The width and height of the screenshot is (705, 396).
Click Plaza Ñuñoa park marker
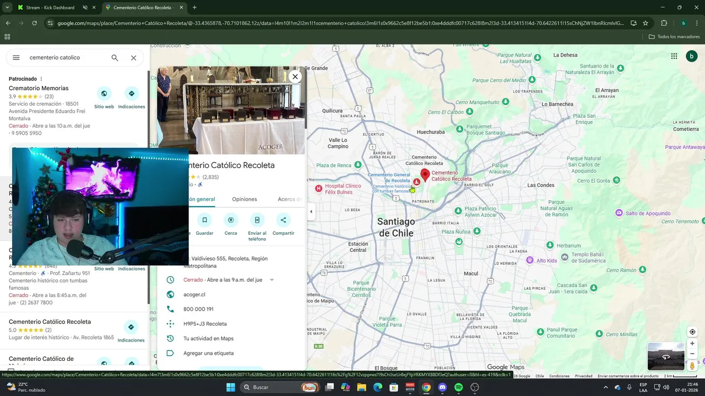tap(477, 231)
